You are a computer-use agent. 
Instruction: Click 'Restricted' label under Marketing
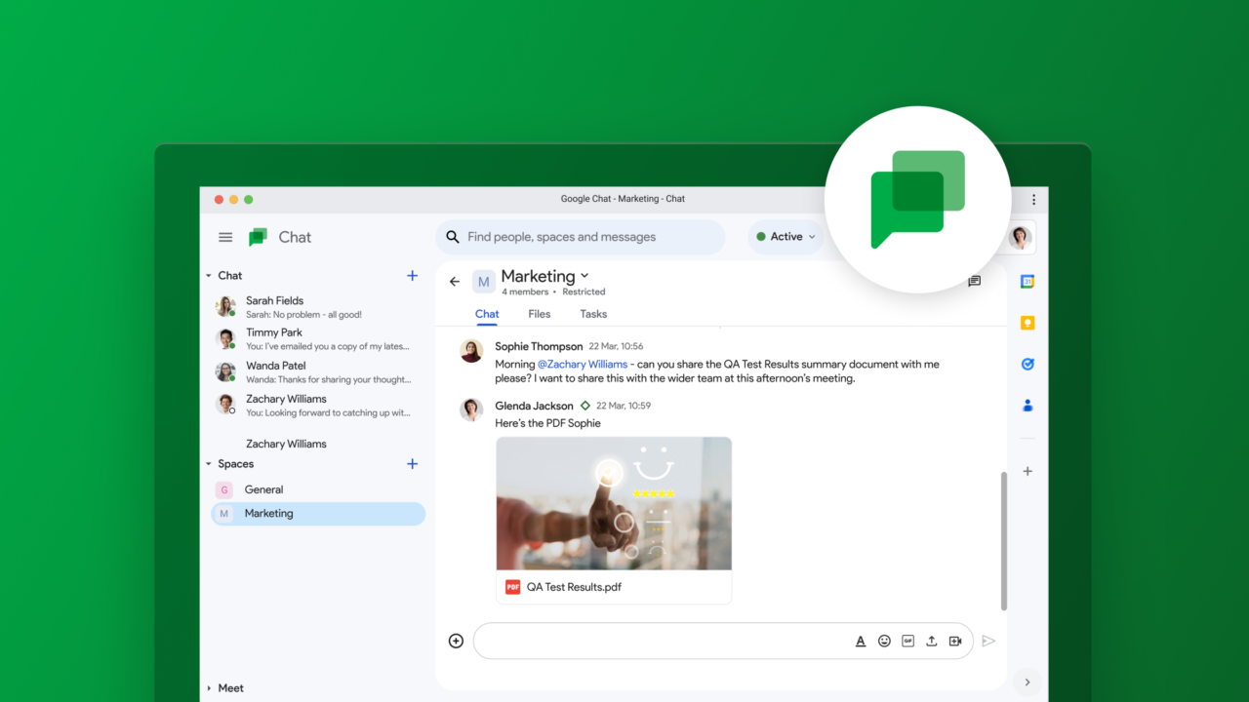tap(584, 292)
